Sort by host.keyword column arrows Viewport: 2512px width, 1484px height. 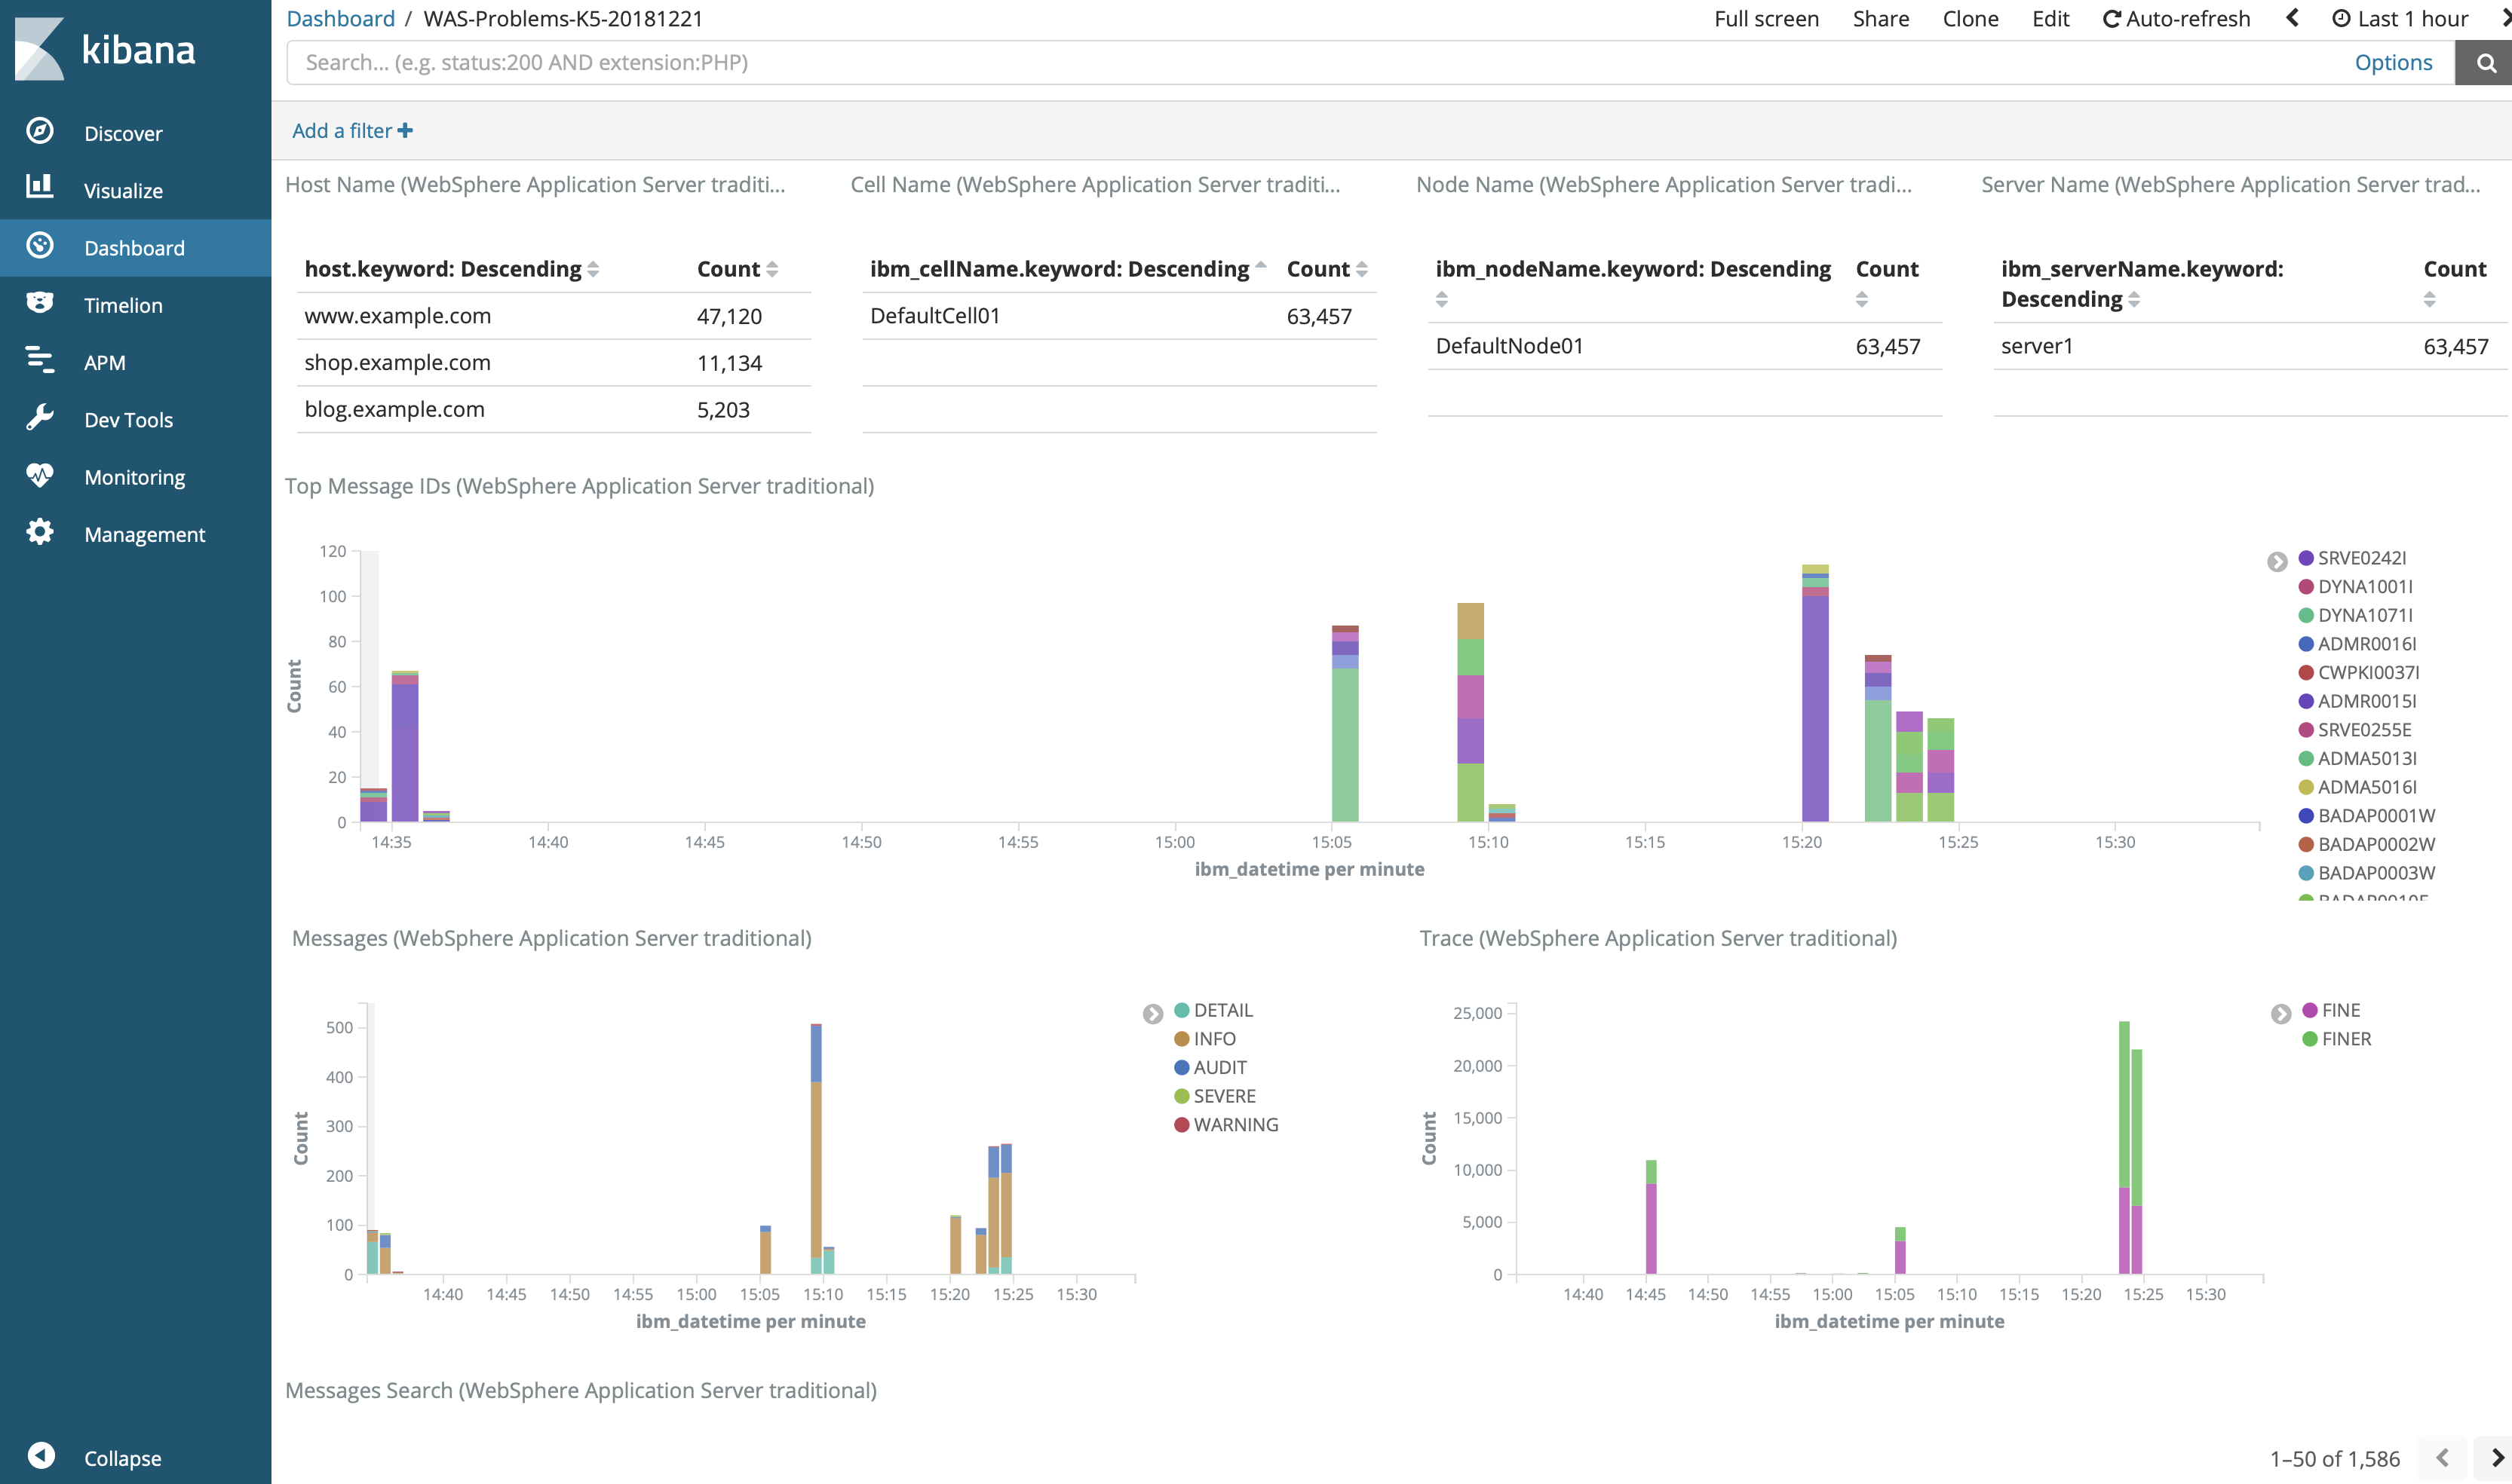[593, 270]
